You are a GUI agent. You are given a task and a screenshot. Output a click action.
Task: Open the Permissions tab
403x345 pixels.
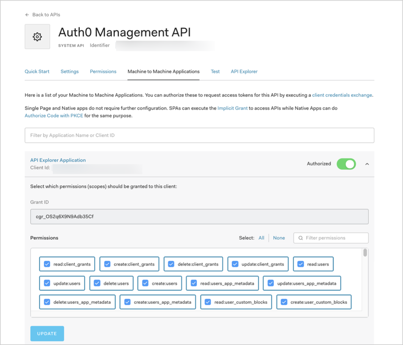point(103,71)
